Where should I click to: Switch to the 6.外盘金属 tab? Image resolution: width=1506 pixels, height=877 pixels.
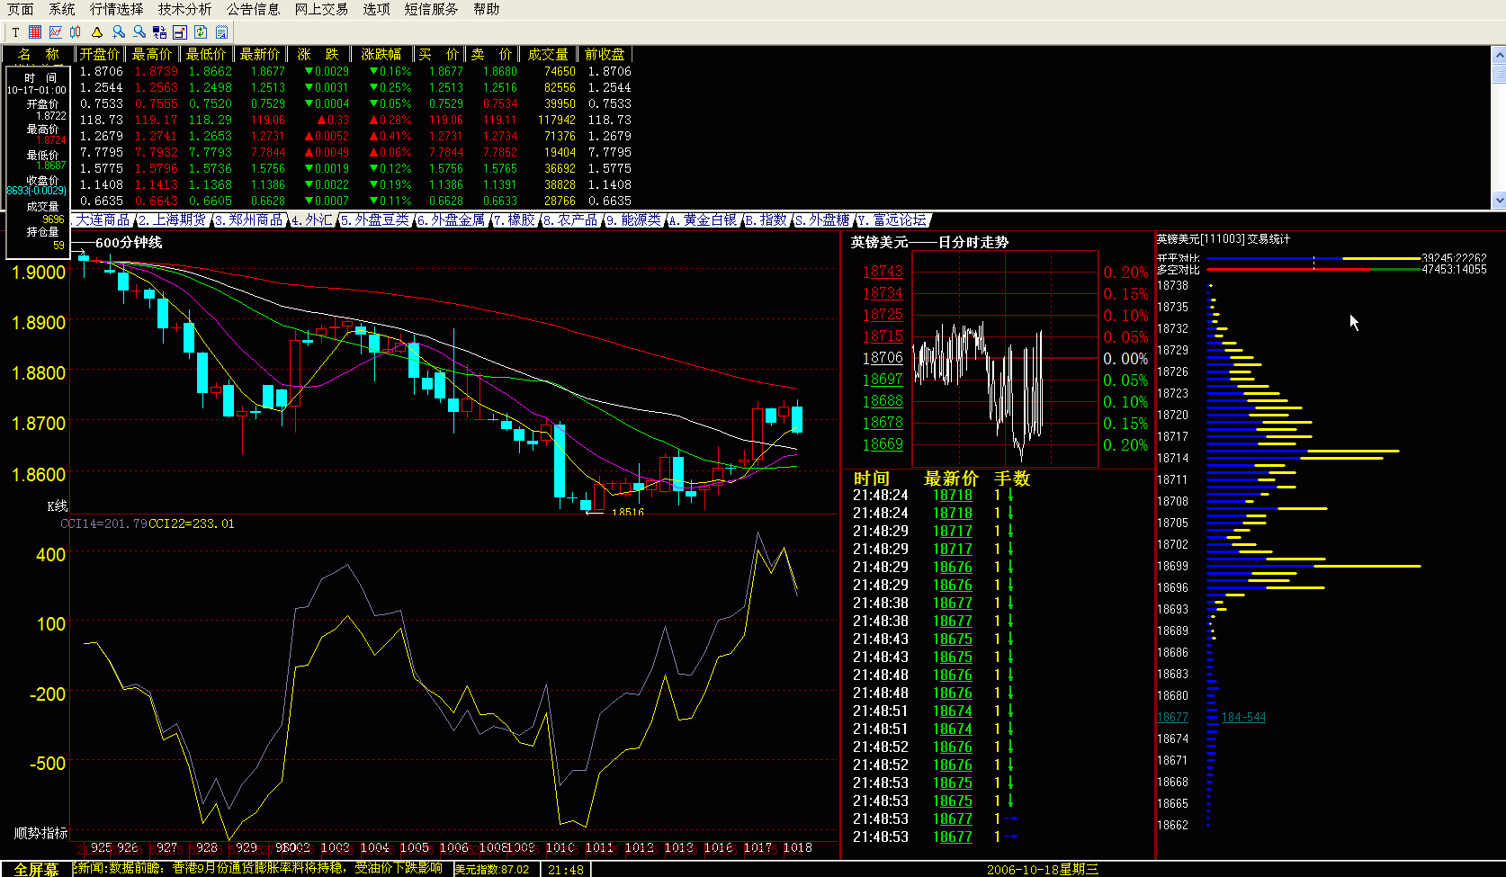(x=452, y=220)
